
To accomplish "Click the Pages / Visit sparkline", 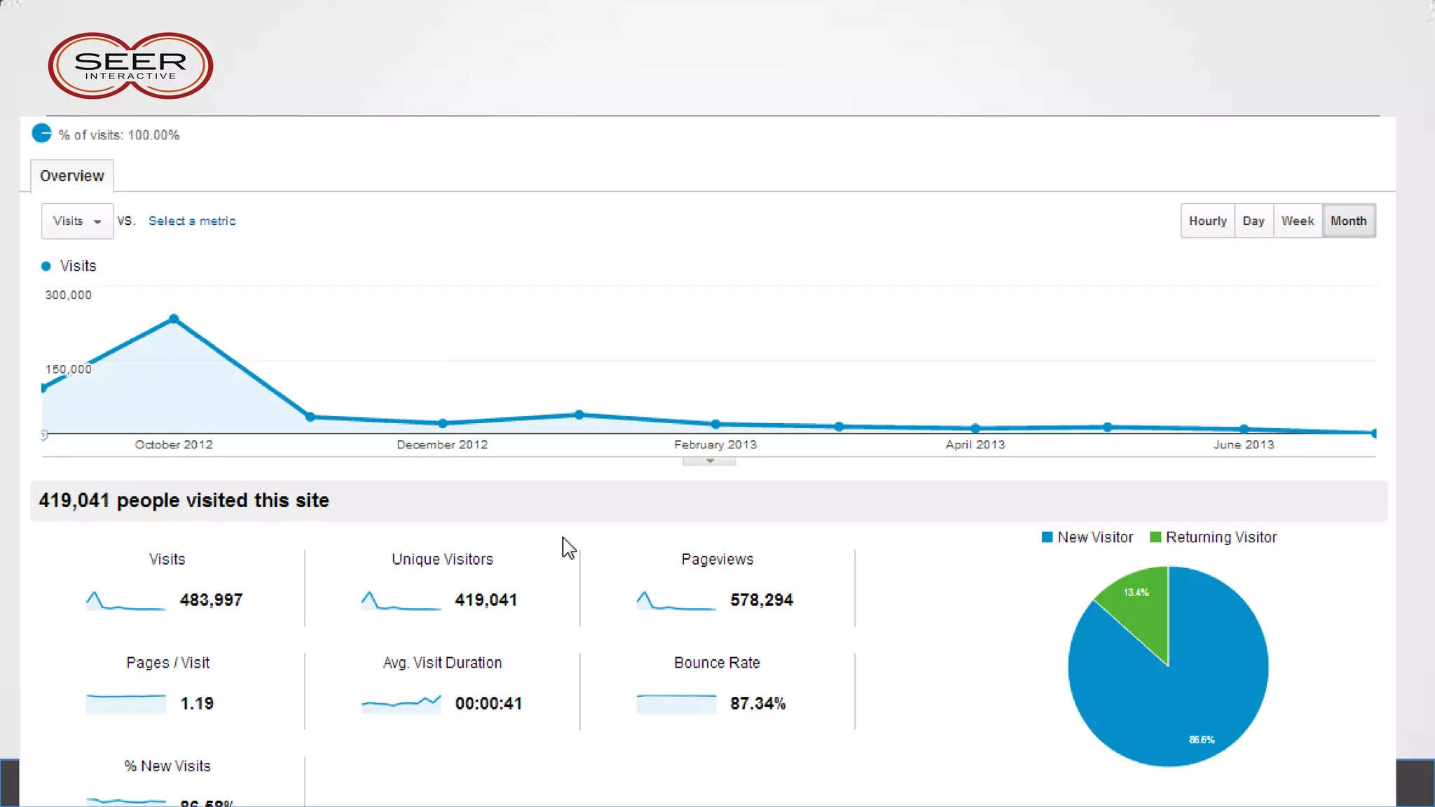I will click(125, 703).
